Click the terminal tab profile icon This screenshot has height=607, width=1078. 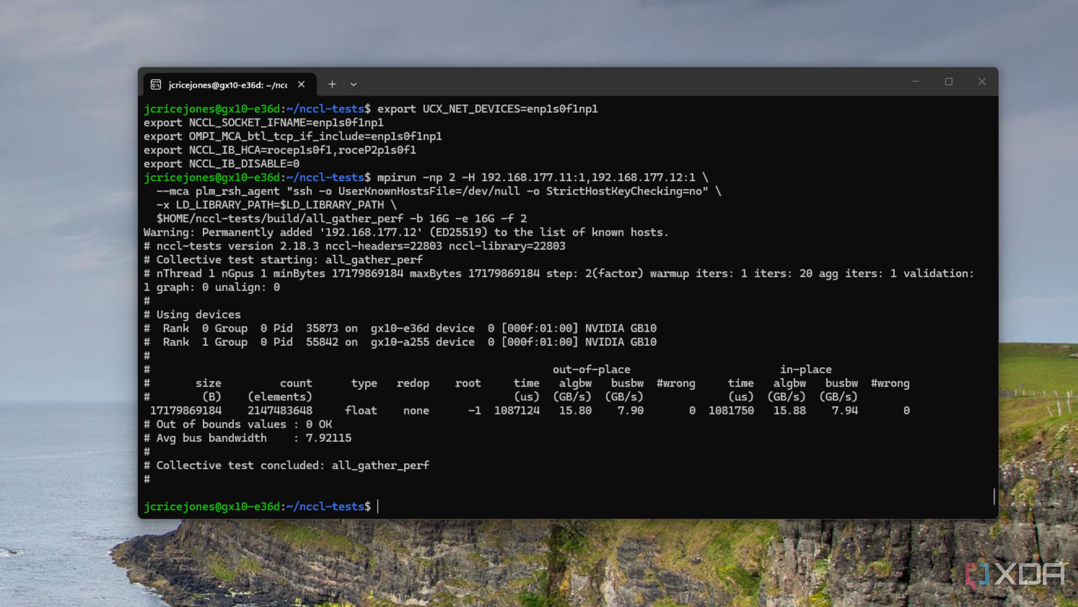[x=156, y=85]
